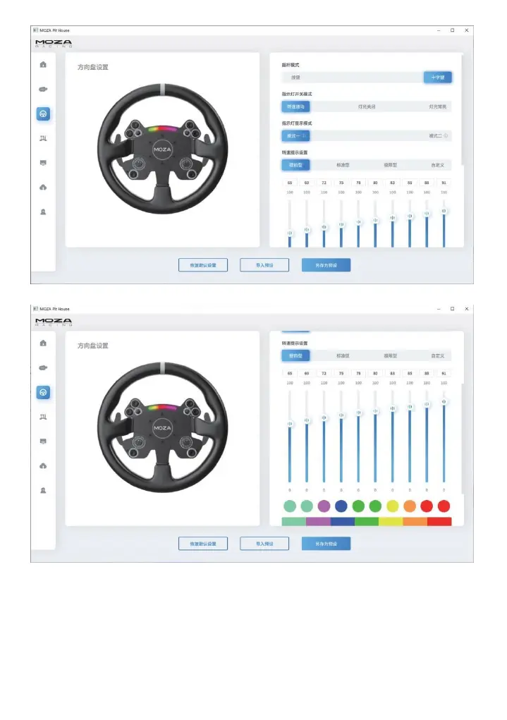Click purple segment of the color bar
The image size is (507, 720).
click(x=318, y=522)
